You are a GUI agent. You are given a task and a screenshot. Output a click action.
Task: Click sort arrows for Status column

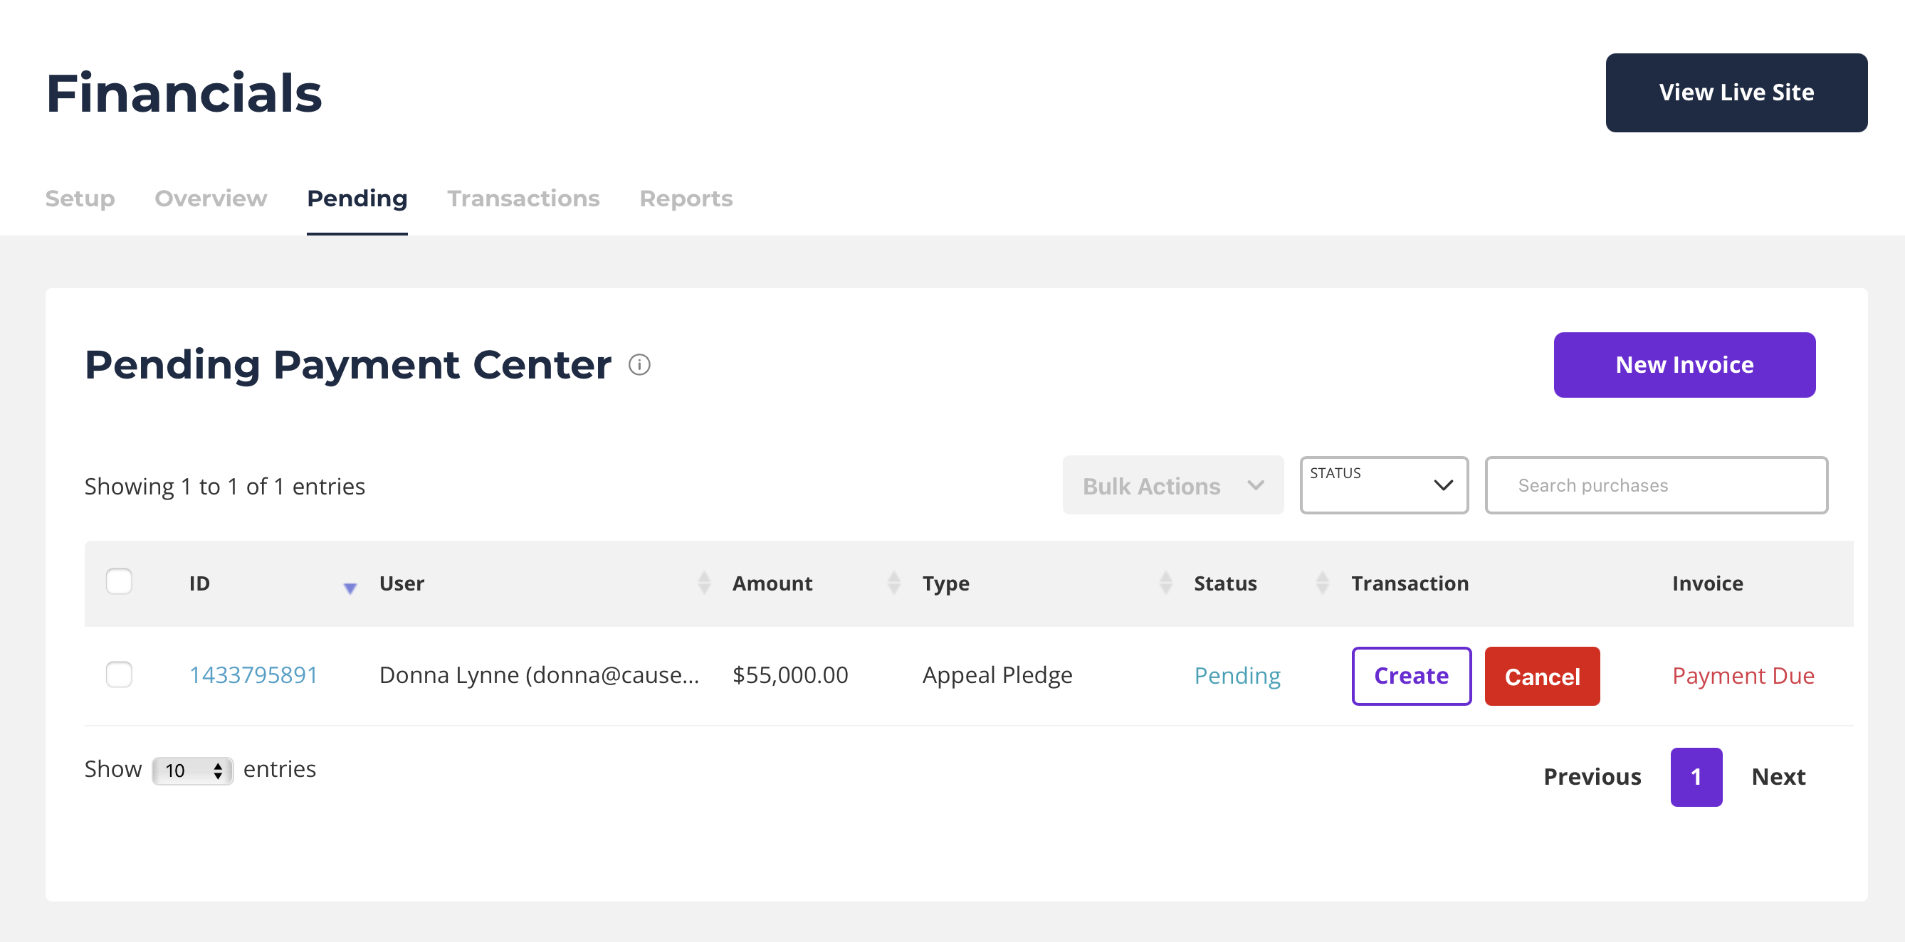coord(1322,583)
